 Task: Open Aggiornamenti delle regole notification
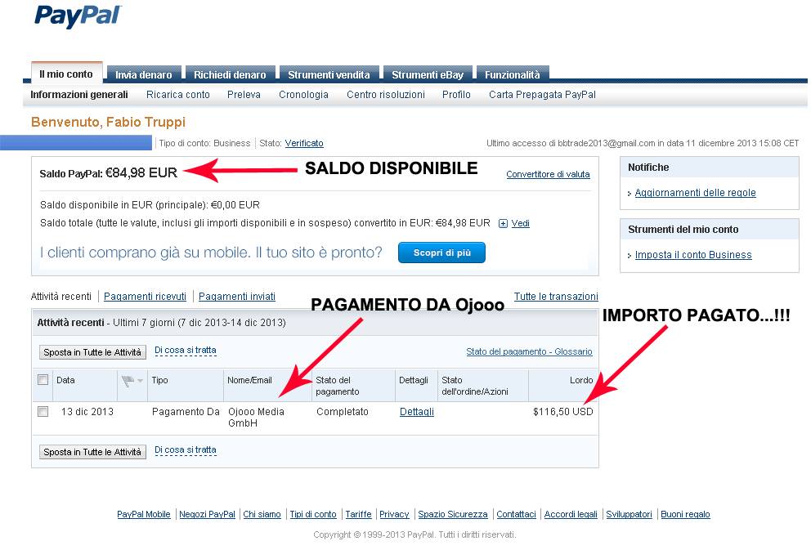[x=695, y=193]
